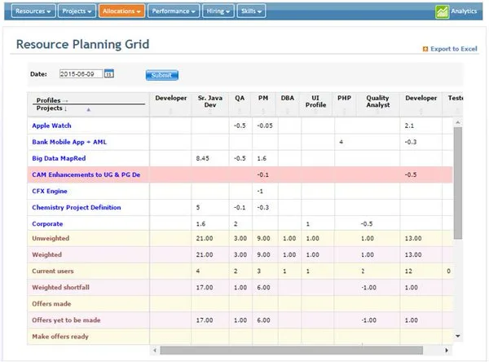
Task: Open the calendar date picker icon
Action: (x=109, y=73)
